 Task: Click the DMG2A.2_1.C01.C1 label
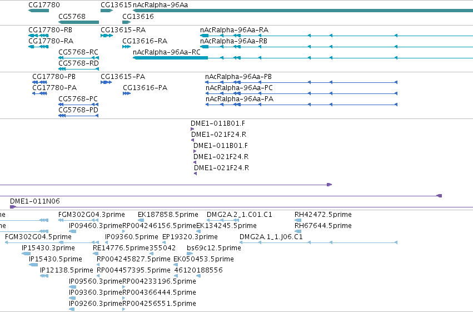point(239,215)
